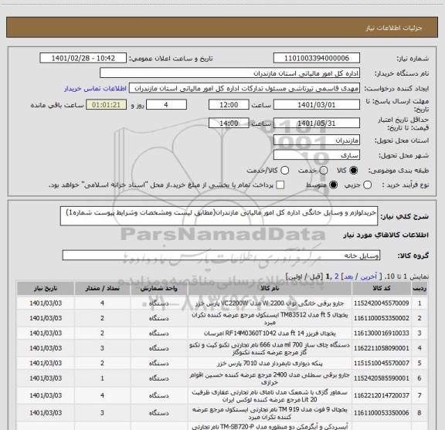The image size is (445, 430).
Task: Select the کالا radio button
Action: pyautogui.click(x=353, y=170)
